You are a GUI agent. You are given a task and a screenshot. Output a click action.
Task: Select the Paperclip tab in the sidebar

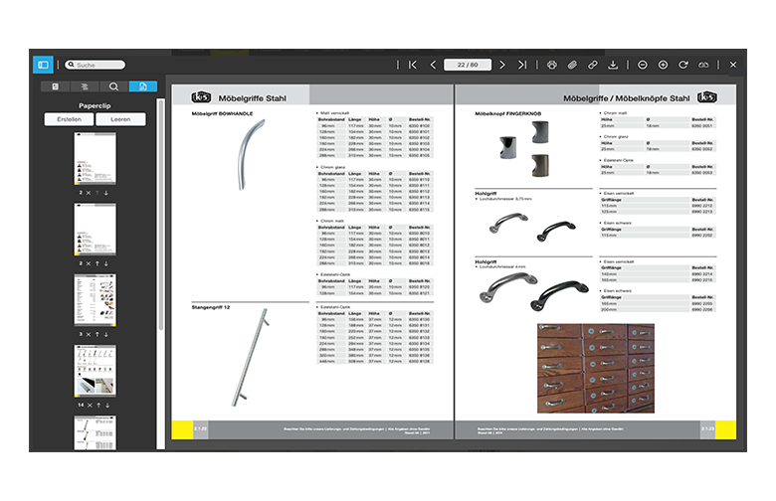point(142,87)
